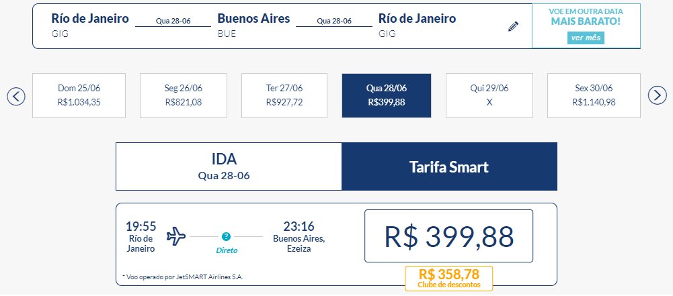Choose Ter 27/06 date tile
Image resolution: width=673 pixels, height=296 pixels.
(284, 95)
